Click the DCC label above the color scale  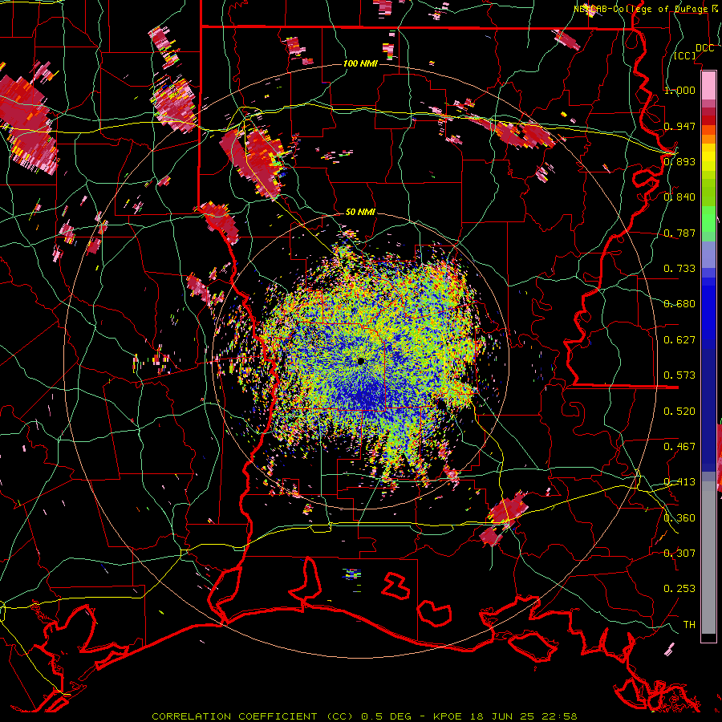coord(704,48)
